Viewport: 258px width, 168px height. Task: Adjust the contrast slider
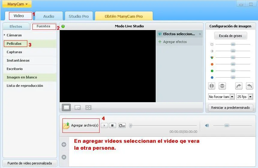pos(233,51)
